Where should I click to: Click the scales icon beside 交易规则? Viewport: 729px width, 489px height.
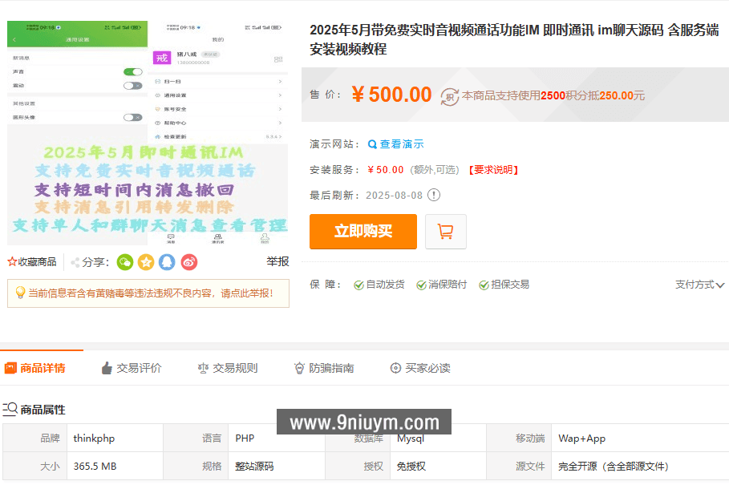(x=204, y=368)
